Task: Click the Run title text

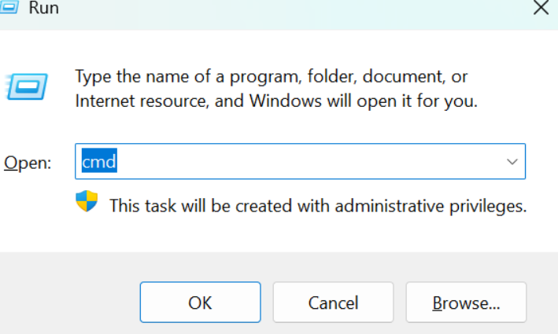Action: [44, 7]
